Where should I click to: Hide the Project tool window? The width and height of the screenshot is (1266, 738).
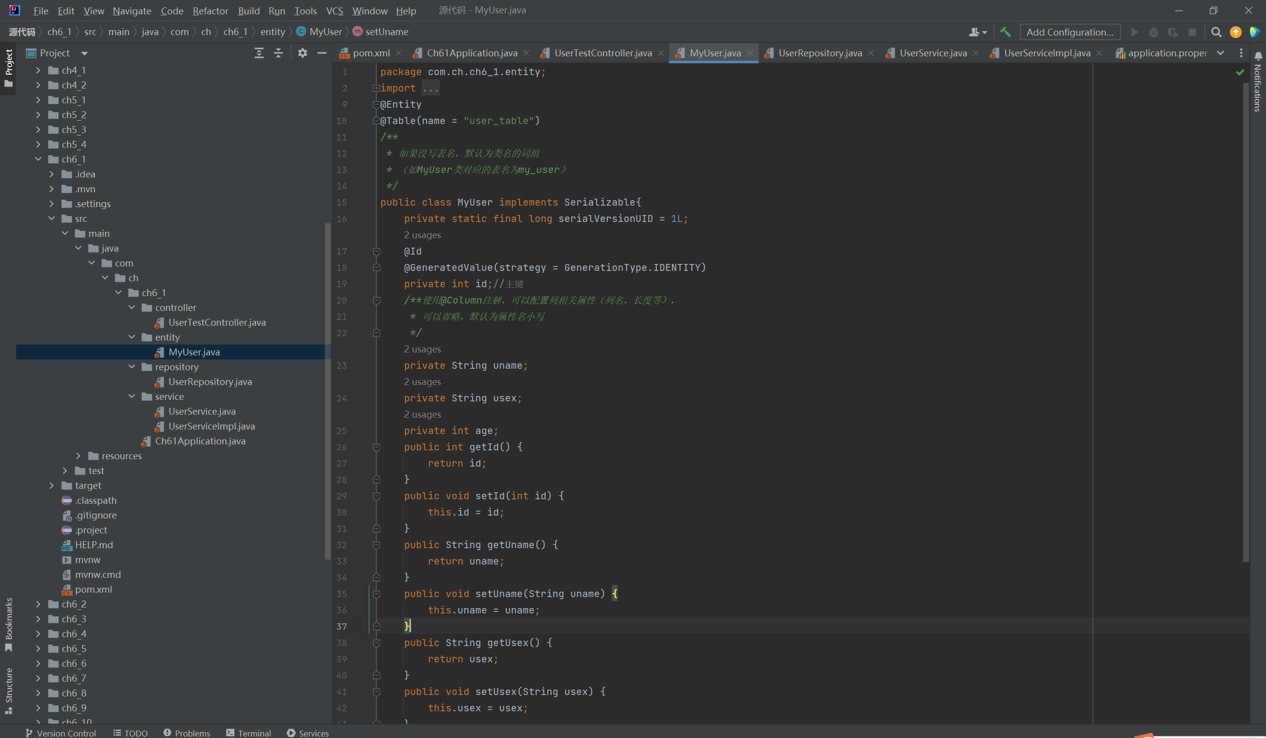click(x=321, y=53)
